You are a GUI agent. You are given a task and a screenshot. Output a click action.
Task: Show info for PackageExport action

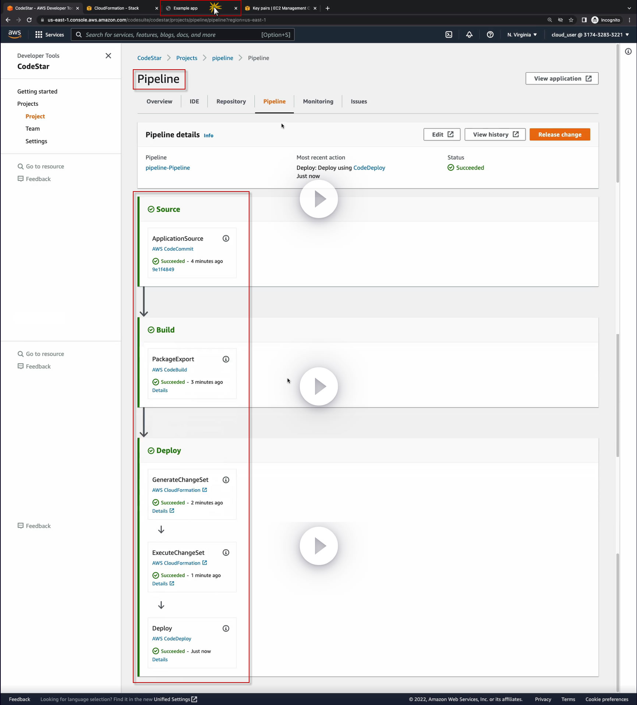(226, 359)
